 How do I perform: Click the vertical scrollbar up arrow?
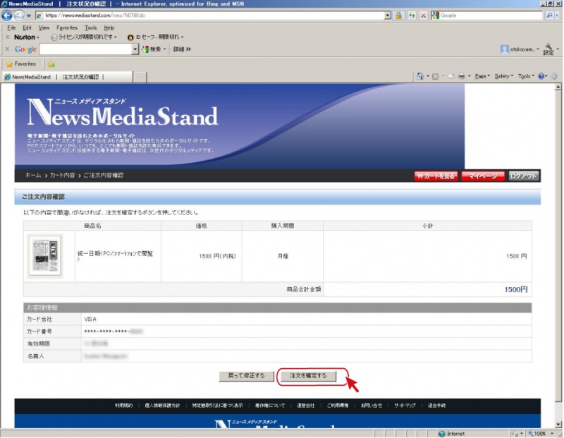click(x=558, y=87)
